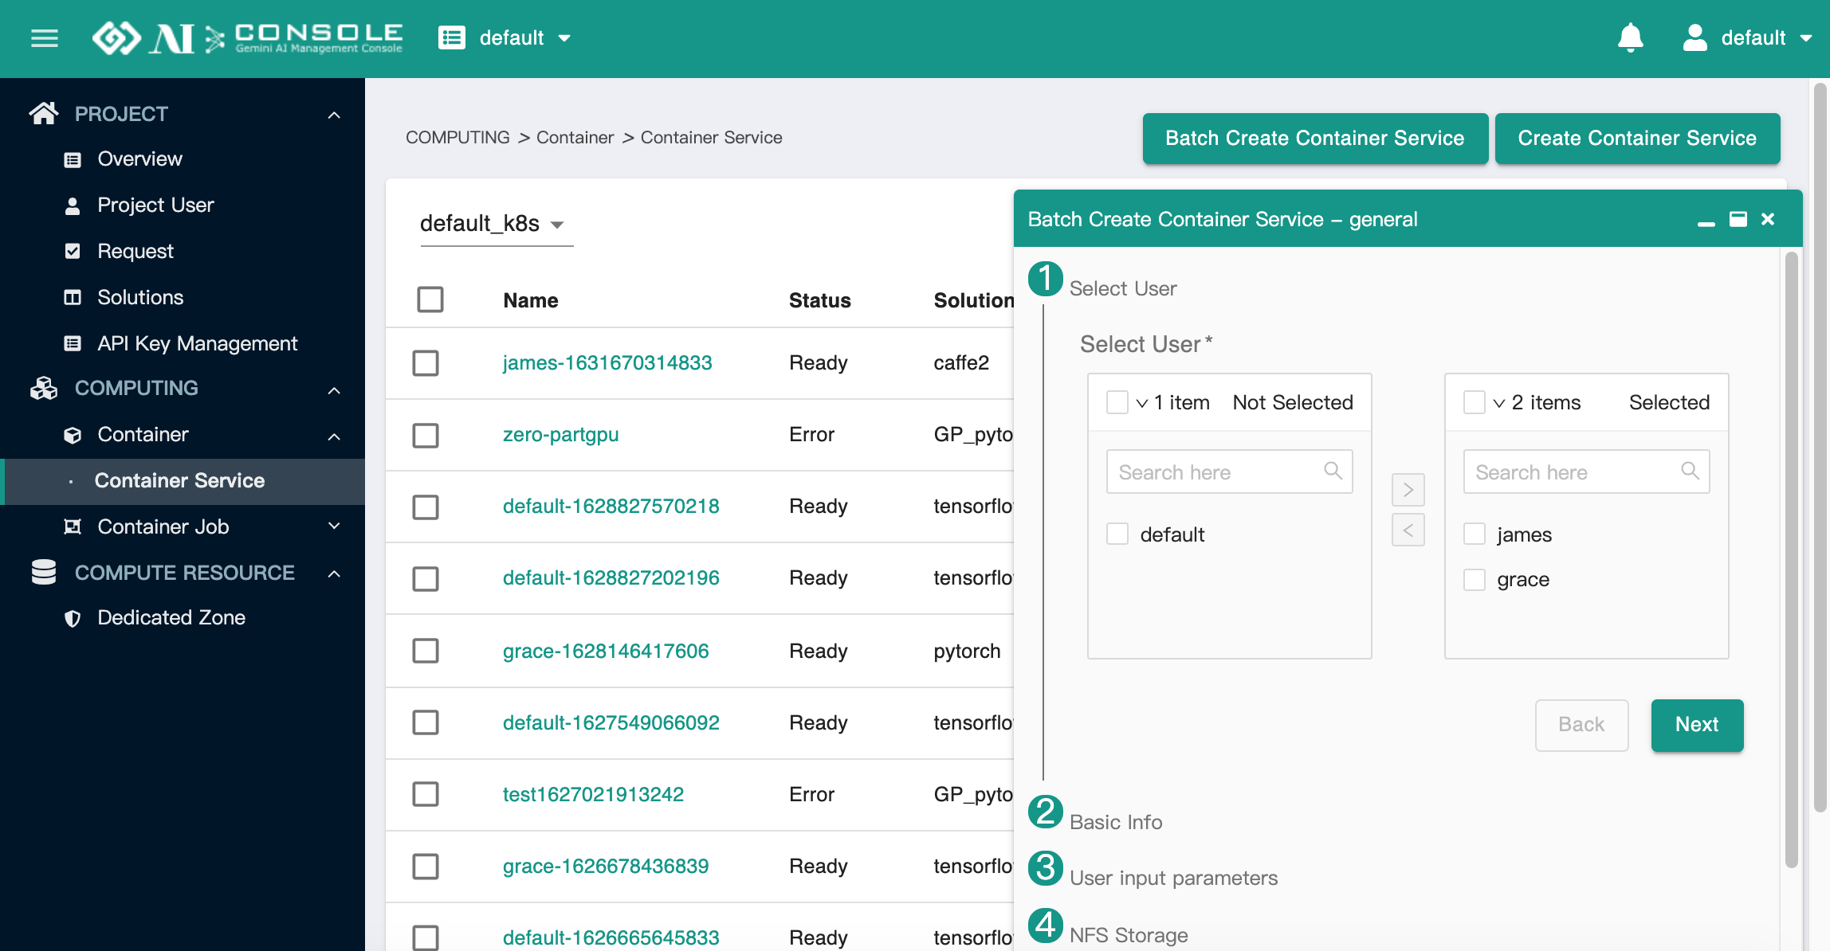This screenshot has width=1830, height=951.
Task: Check the test1627021913242 row checkbox
Action: [x=426, y=794]
